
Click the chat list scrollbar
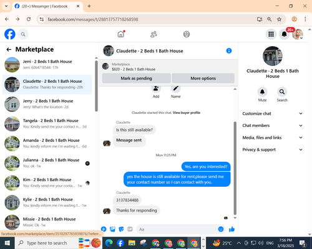click(x=96, y=86)
